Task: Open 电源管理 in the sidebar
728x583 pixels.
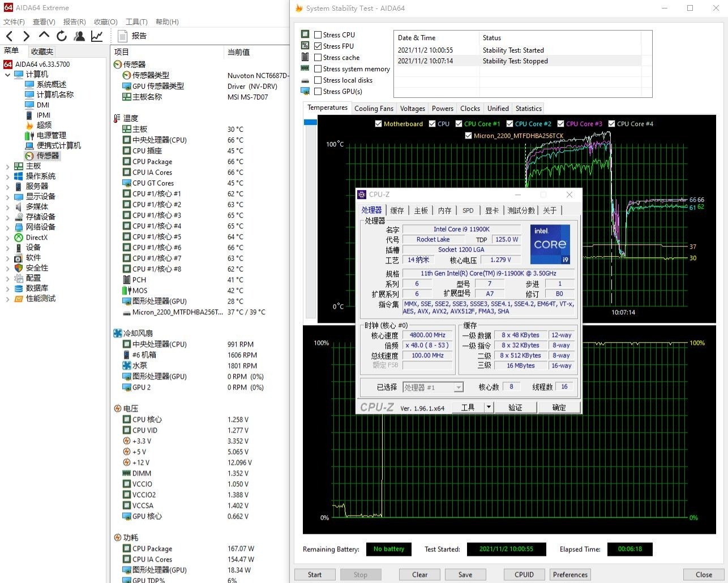Action: click(x=51, y=135)
